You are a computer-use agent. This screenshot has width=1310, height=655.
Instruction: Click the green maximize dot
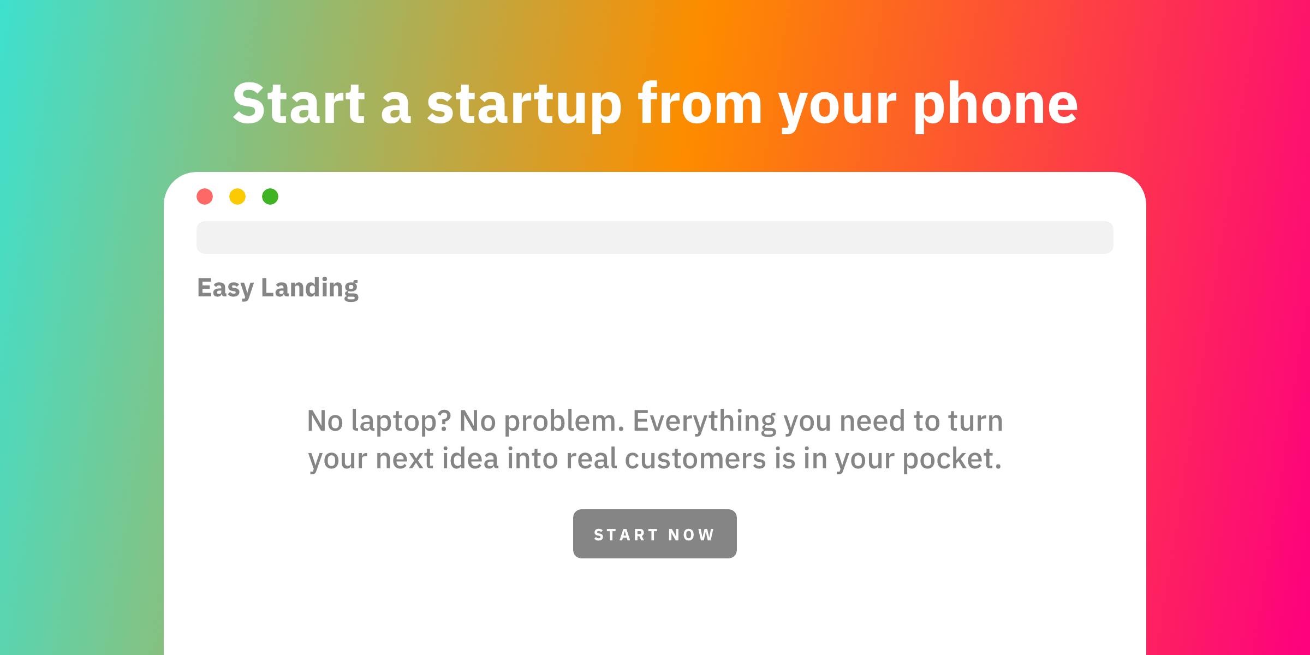click(x=270, y=196)
